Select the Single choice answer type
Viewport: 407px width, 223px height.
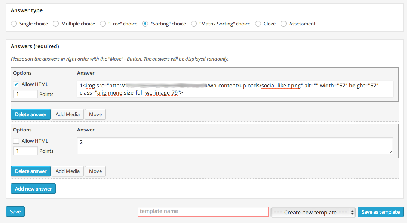[14, 24]
